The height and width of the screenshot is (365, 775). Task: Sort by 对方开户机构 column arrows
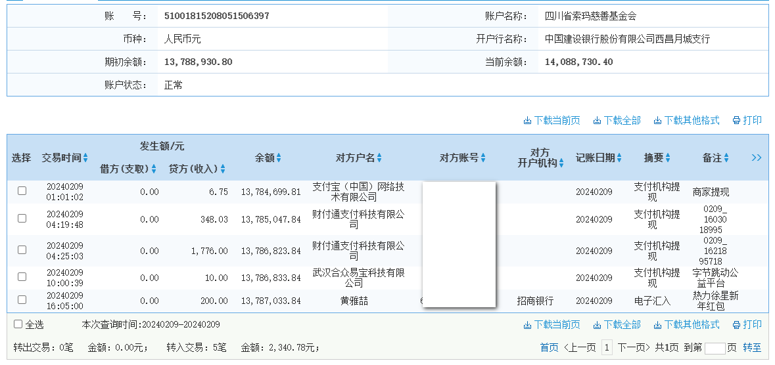pos(561,163)
